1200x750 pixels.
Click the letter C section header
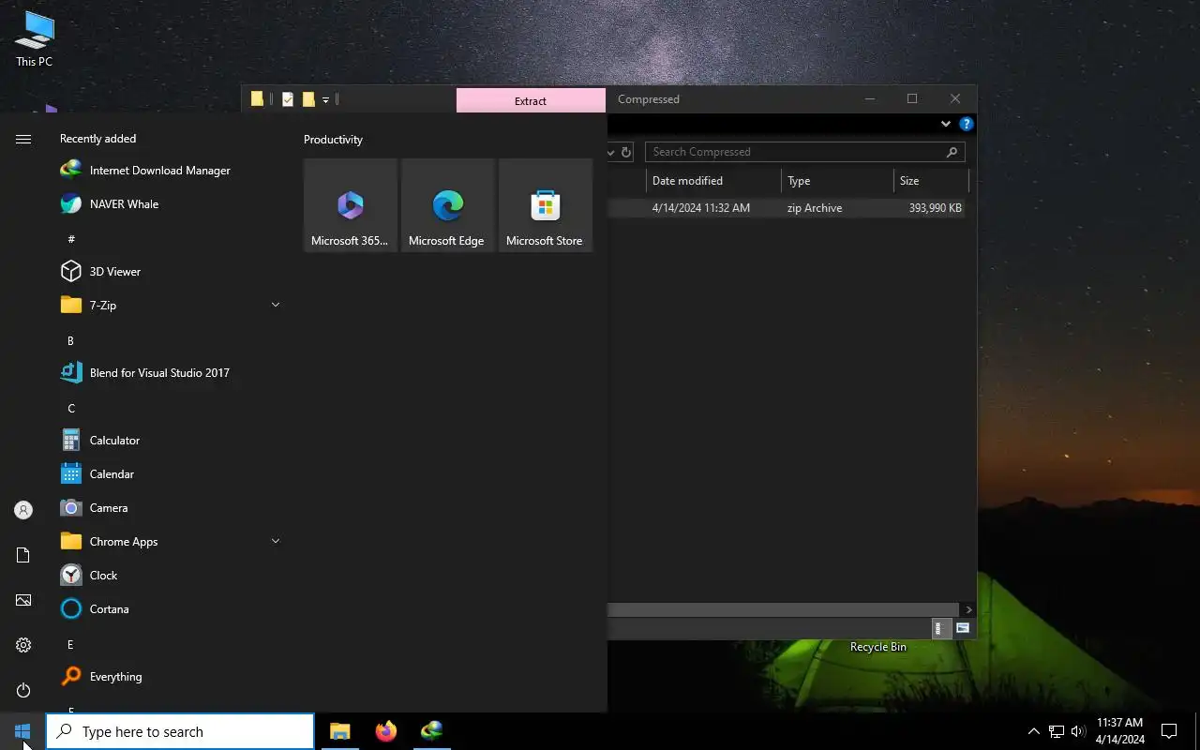pyautogui.click(x=70, y=408)
